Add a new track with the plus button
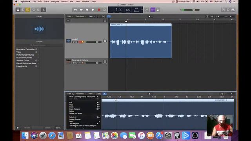This screenshot has height=141, width=251. 68,21
